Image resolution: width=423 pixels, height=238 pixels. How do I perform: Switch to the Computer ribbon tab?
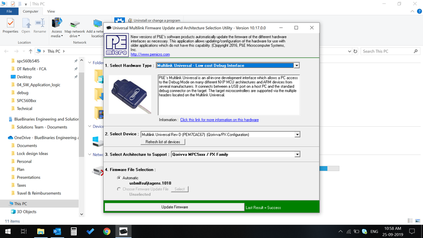tap(30, 11)
